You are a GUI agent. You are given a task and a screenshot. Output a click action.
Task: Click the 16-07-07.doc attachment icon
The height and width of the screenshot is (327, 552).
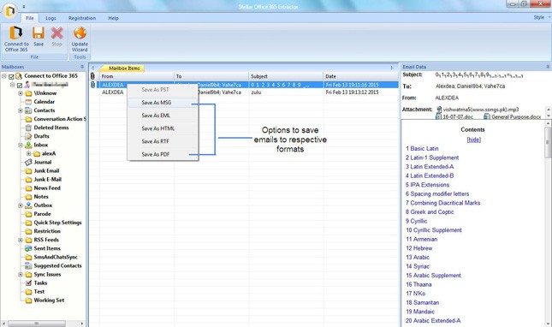click(x=439, y=117)
